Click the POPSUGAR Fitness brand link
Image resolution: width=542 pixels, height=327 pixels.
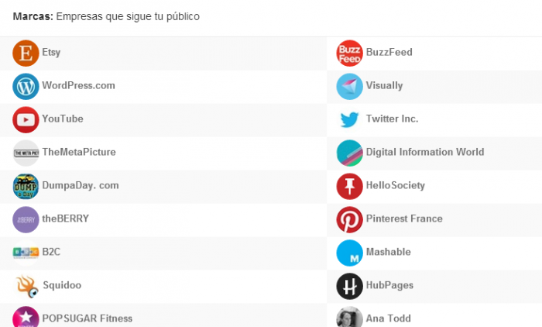[x=87, y=318]
